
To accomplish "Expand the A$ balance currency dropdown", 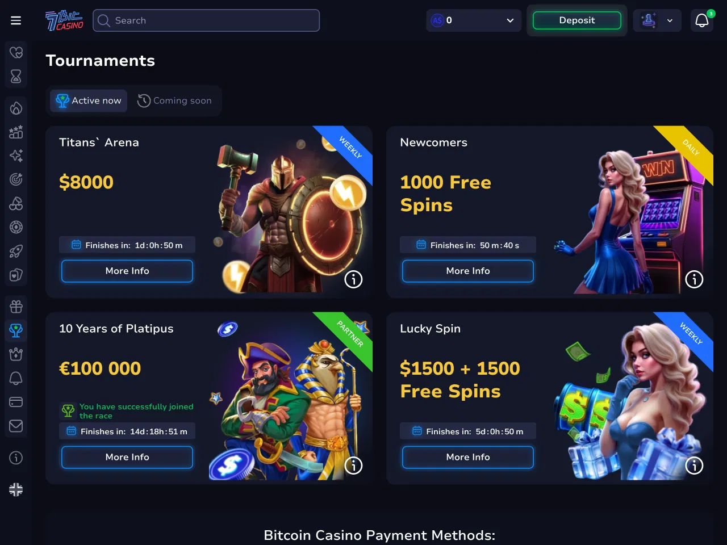I will pyautogui.click(x=474, y=20).
